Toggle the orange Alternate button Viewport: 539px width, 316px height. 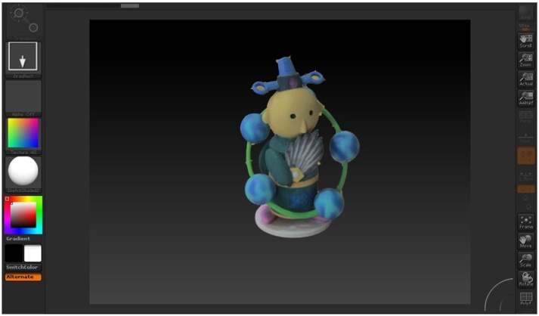point(23,277)
